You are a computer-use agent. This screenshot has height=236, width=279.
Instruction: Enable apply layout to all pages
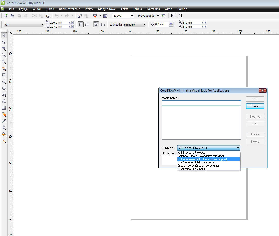coord(96,25)
